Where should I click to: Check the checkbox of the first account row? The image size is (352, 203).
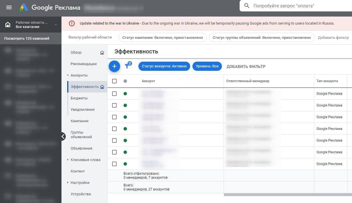point(114,93)
